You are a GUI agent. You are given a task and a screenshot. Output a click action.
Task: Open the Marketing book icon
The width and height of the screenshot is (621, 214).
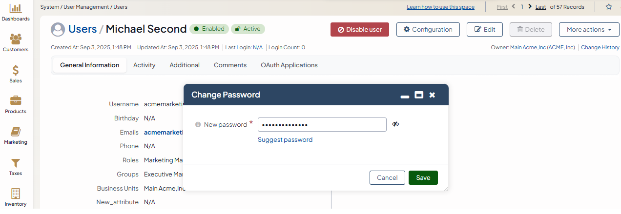16,132
